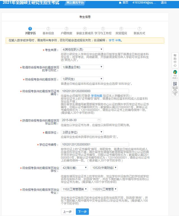
Task: Go to step 3 户籍档案
Action: (x=66, y=31)
